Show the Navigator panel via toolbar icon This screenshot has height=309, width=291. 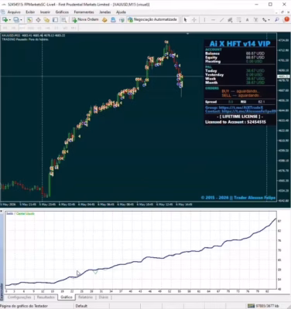pyautogui.click(x=46, y=19)
